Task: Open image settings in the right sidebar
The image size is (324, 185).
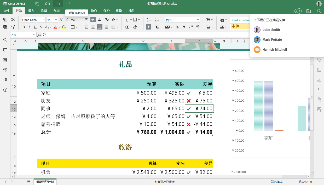Action: pos(319,70)
